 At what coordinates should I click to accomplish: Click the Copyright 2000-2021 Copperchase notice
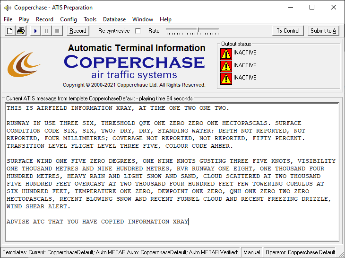134,85
